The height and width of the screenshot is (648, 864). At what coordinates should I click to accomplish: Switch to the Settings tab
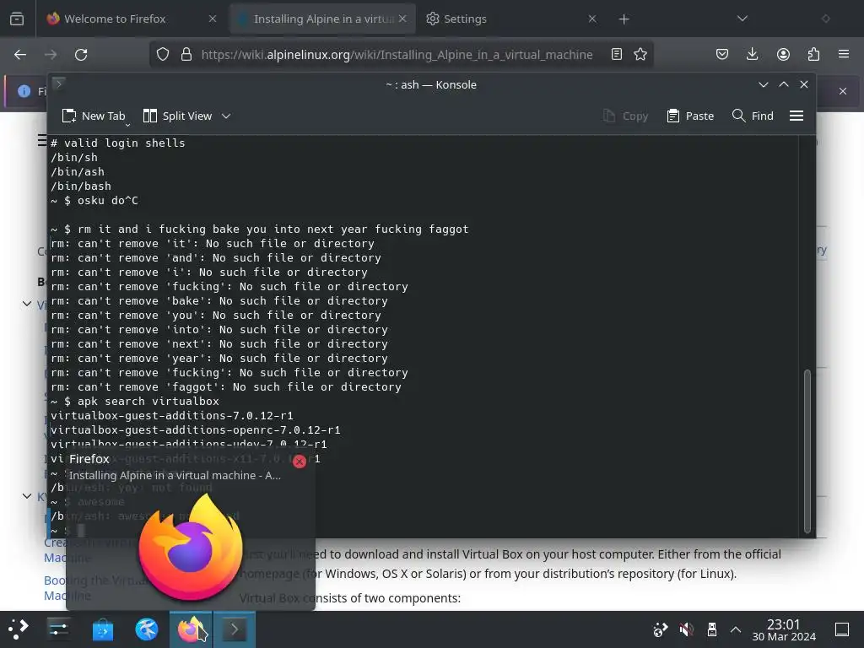[x=511, y=19]
